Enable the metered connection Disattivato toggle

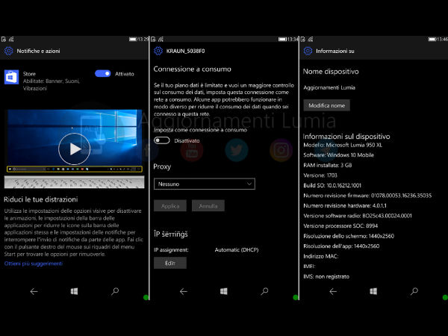coord(161,140)
